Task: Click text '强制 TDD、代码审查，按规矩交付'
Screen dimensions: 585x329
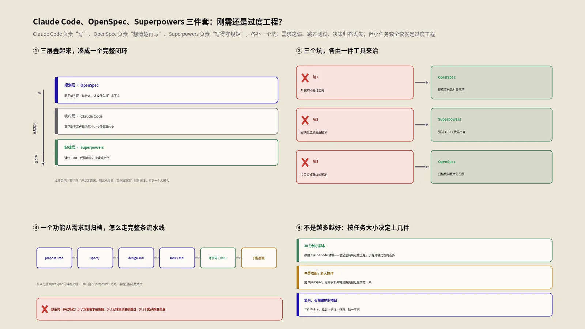Action: click(87, 158)
